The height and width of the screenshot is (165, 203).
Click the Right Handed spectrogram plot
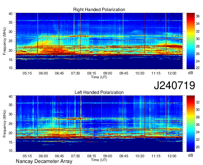(99, 41)
